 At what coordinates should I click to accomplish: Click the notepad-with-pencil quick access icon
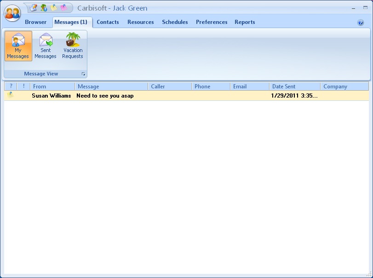click(x=34, y=8)
